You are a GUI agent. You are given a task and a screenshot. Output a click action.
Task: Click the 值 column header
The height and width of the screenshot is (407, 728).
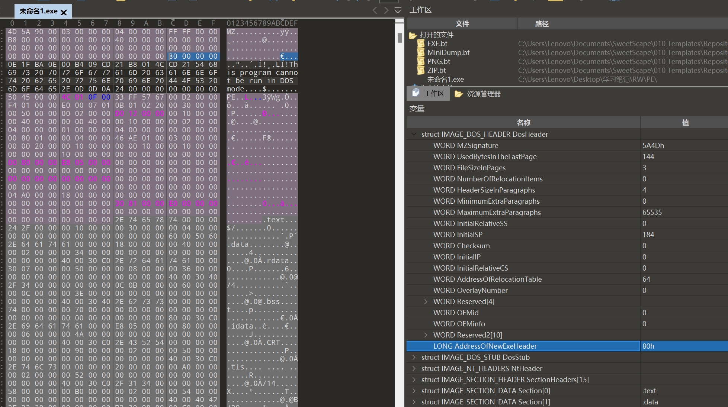coord(684,123)
